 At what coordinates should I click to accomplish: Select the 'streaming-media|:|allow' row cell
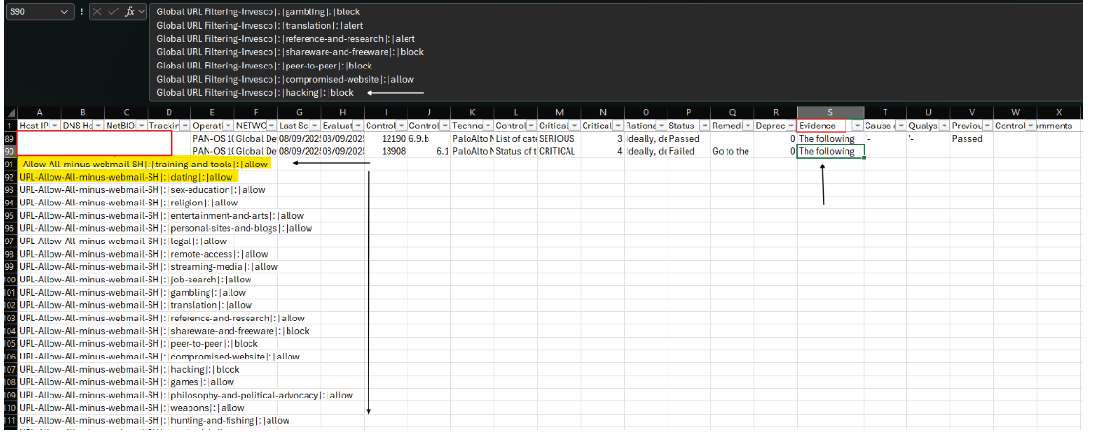pyautogui.click(x=148, y=266)
